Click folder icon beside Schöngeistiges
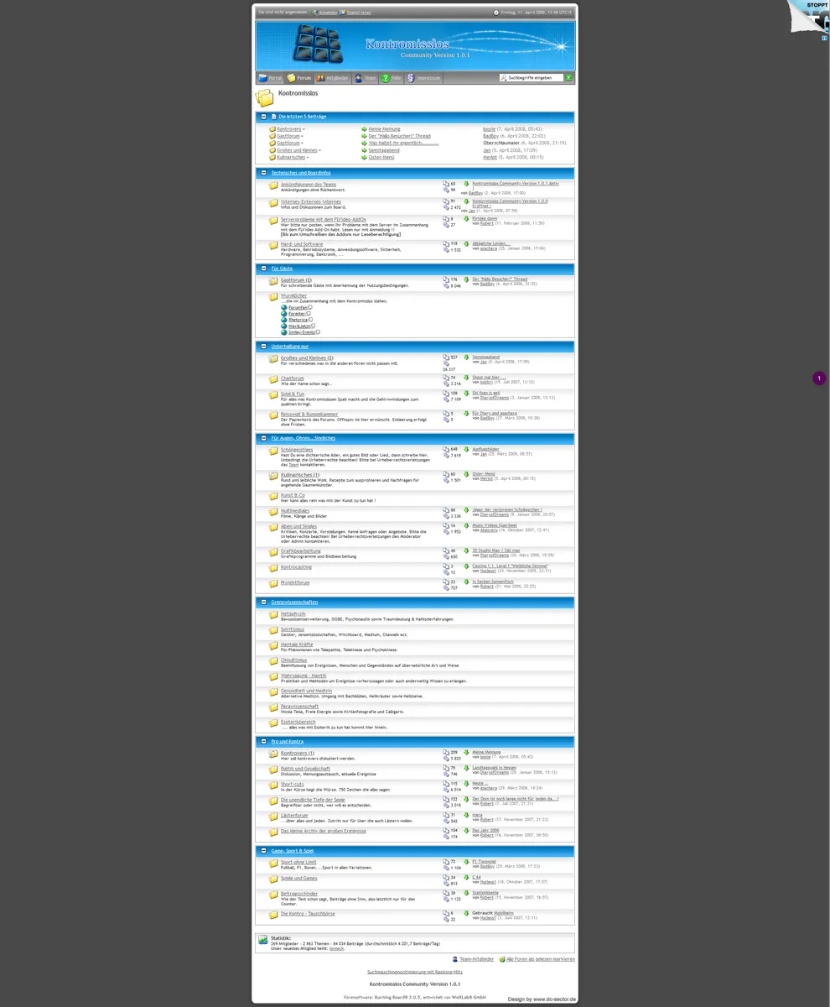830x1007 pixels. point(273,451)
